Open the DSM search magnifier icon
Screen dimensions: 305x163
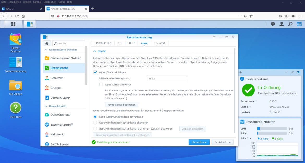point(290,24)
